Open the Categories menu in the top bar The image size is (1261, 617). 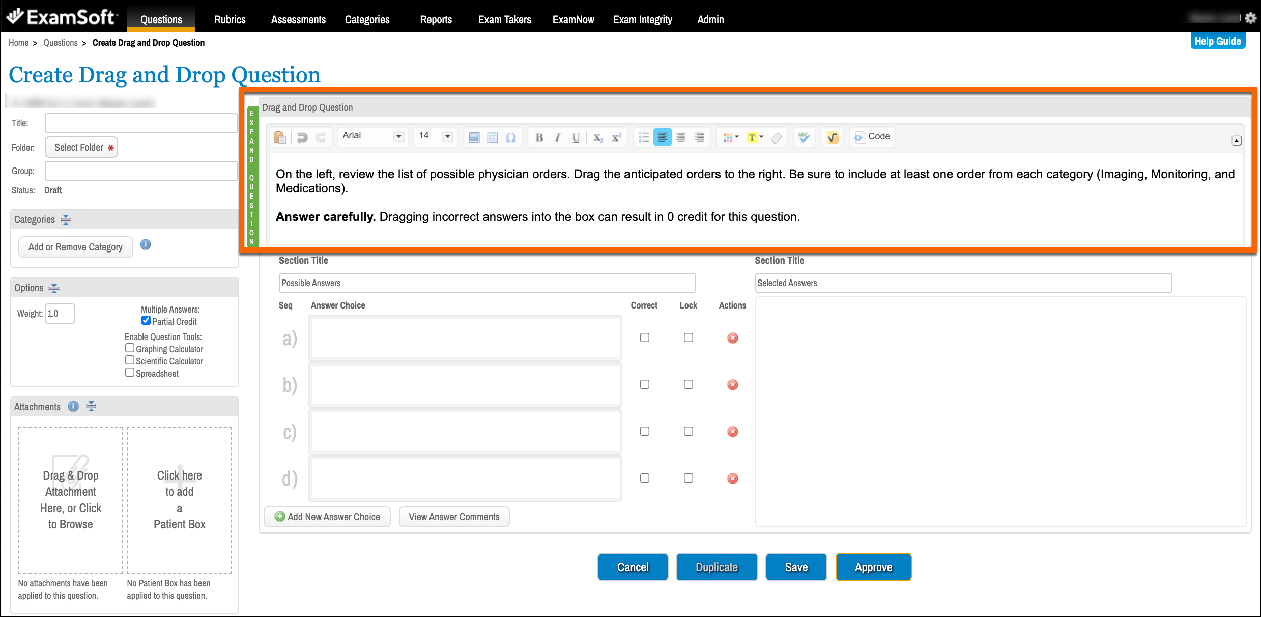coord(367,19)
